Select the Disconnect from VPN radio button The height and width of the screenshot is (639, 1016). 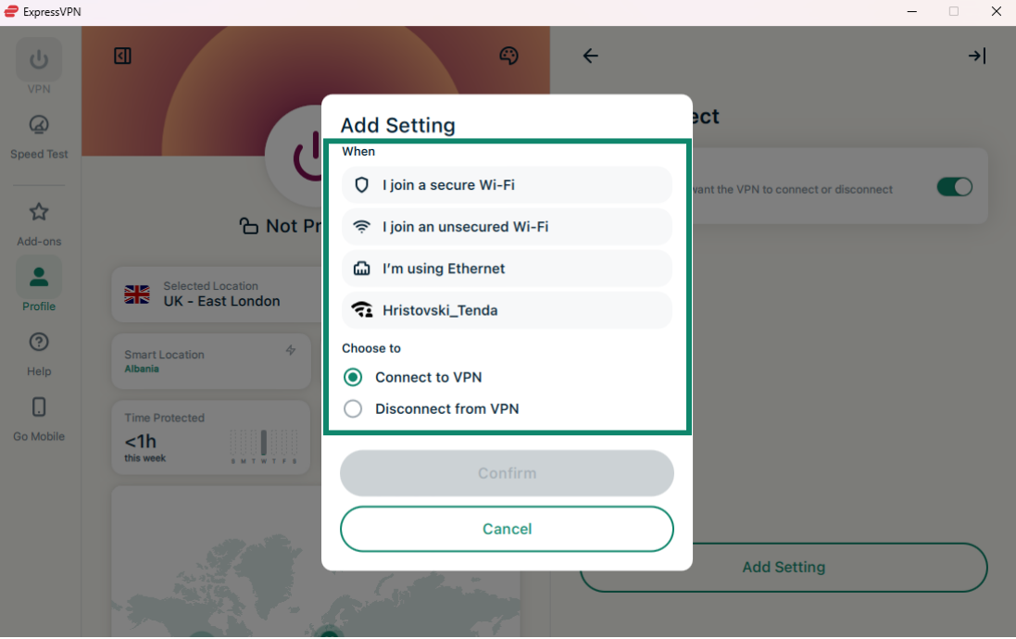click(x=353, y=409)
